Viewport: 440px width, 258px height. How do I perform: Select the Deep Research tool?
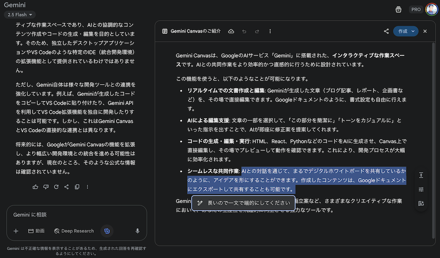point(74,231)
